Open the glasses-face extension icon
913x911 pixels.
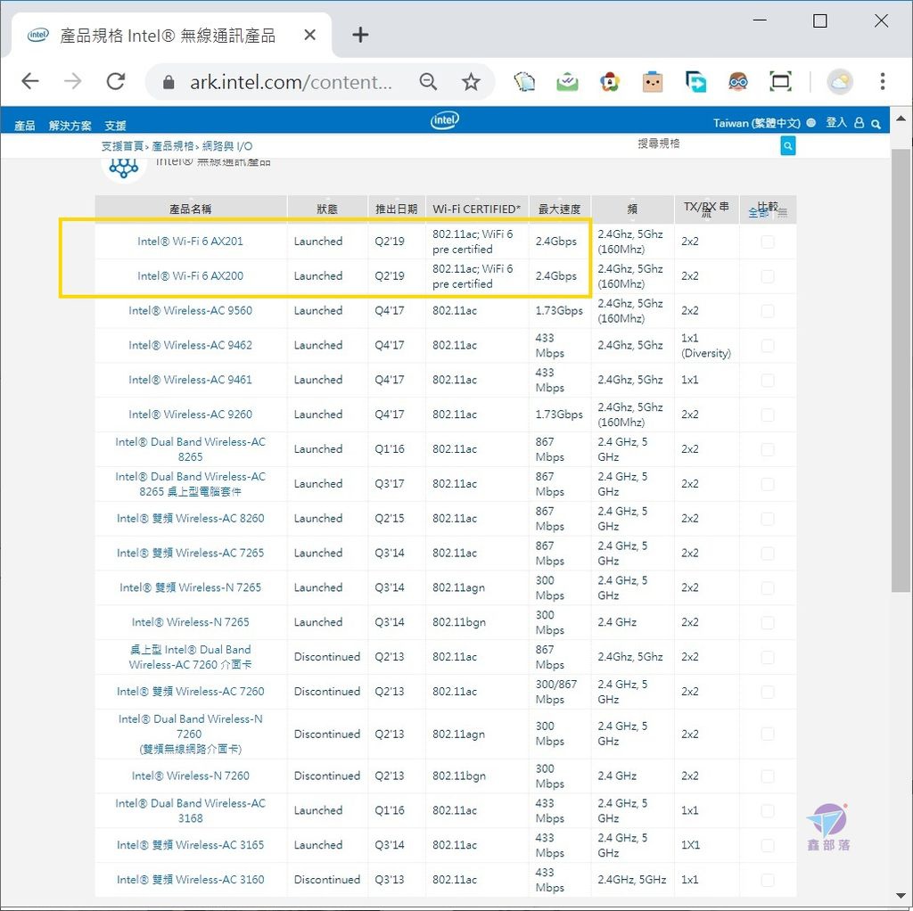coord(737,82)
